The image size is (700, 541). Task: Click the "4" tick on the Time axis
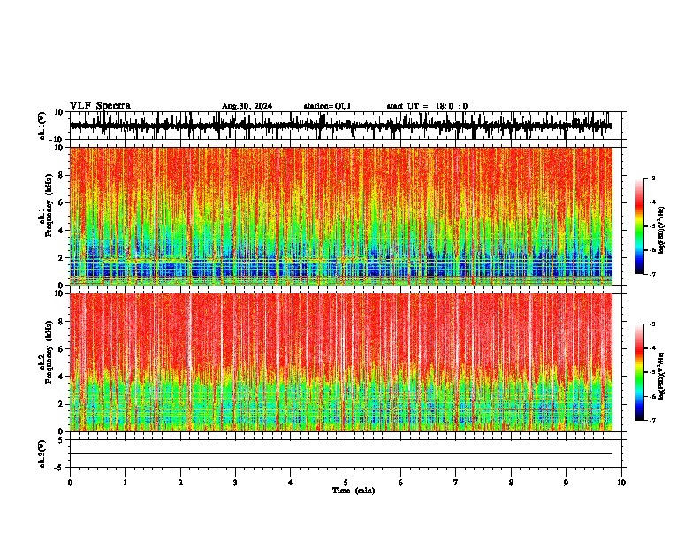pyautogui.click(x=291, y=483)
